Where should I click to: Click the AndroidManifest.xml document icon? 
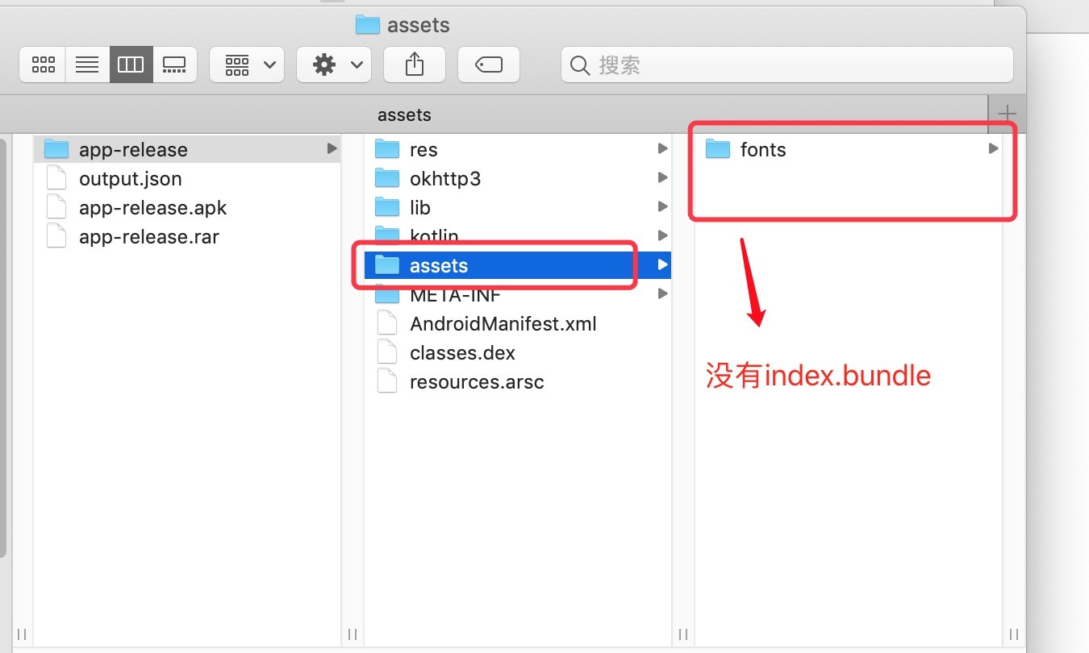click(x=387, y=323)
